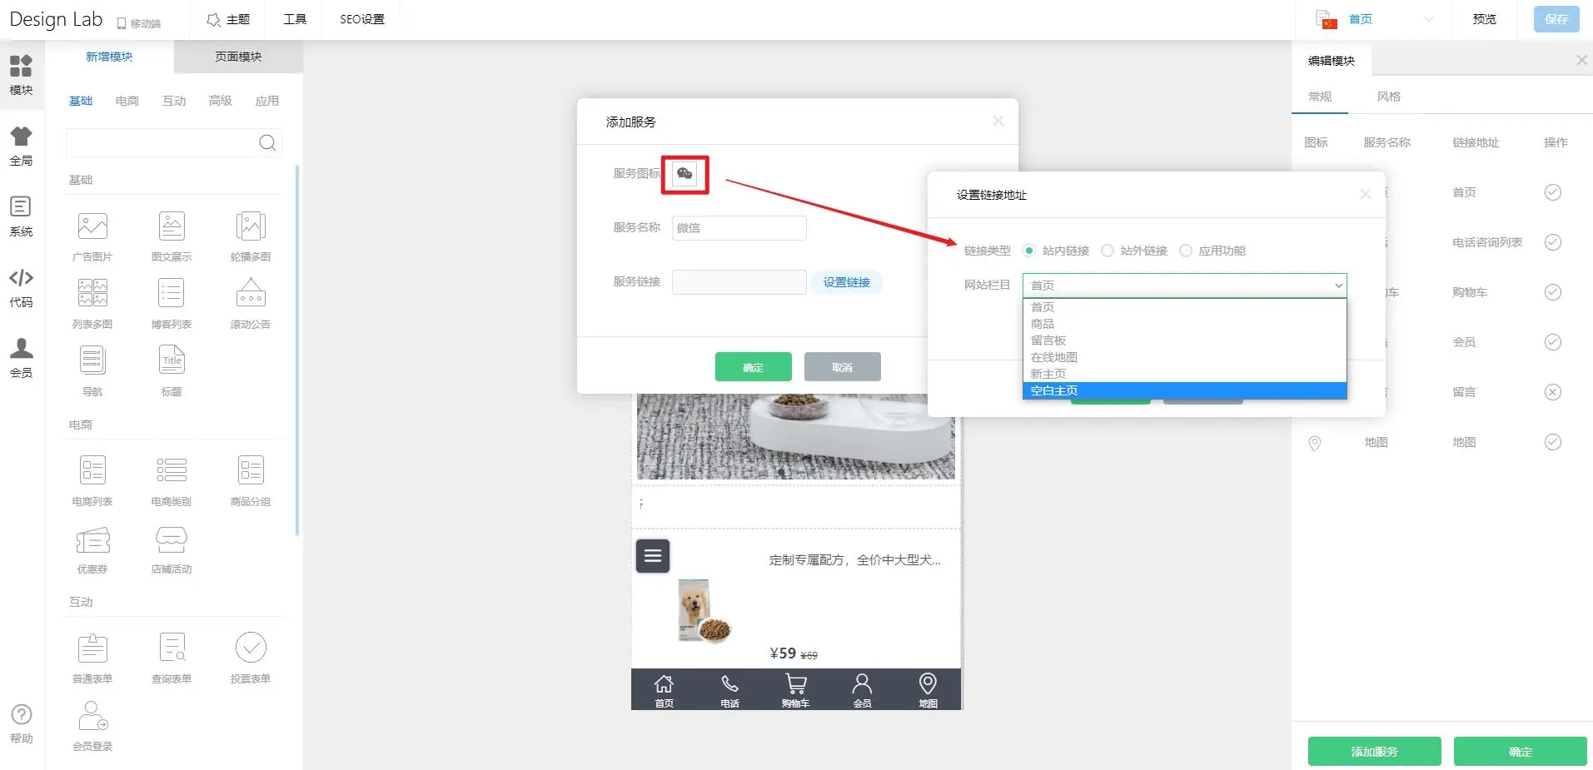Expand the 网站栏目 dropdown
Screen dimensions: 1593x770
[x=1183, y=286]
